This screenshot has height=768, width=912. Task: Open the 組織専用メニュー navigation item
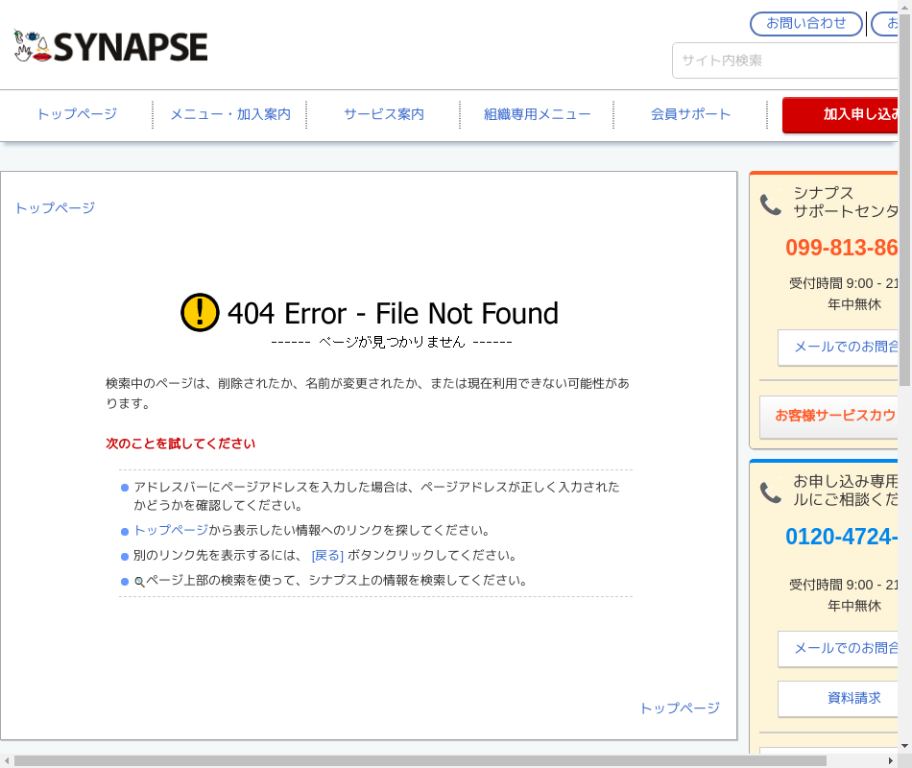(538, 114)
